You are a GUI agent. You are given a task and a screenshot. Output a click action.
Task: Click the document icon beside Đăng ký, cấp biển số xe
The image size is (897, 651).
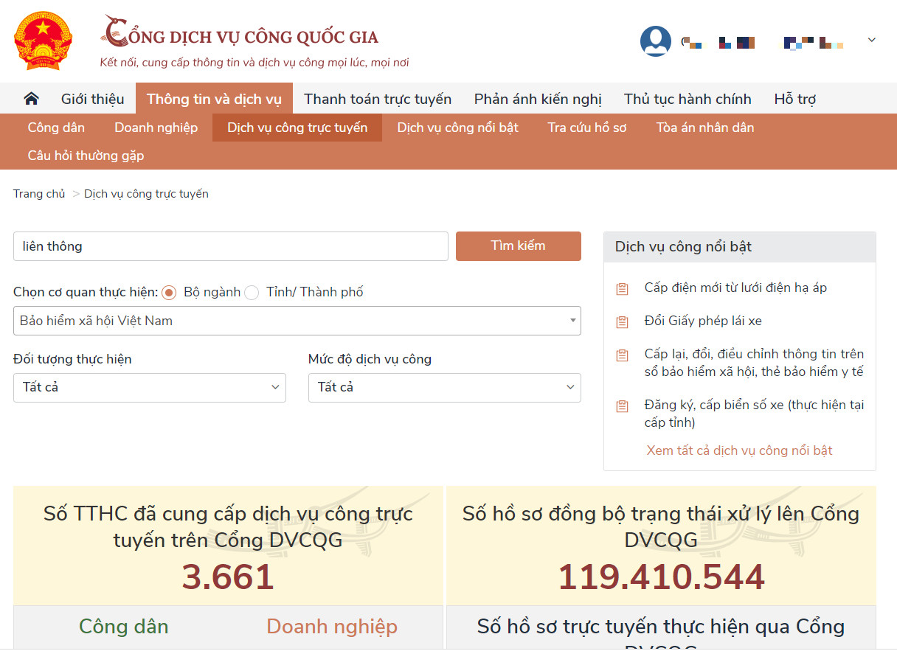tap(622, 405)
